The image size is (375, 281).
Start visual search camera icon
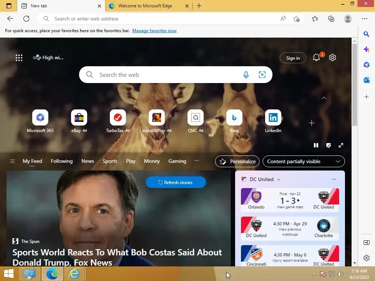coord(262,75)
